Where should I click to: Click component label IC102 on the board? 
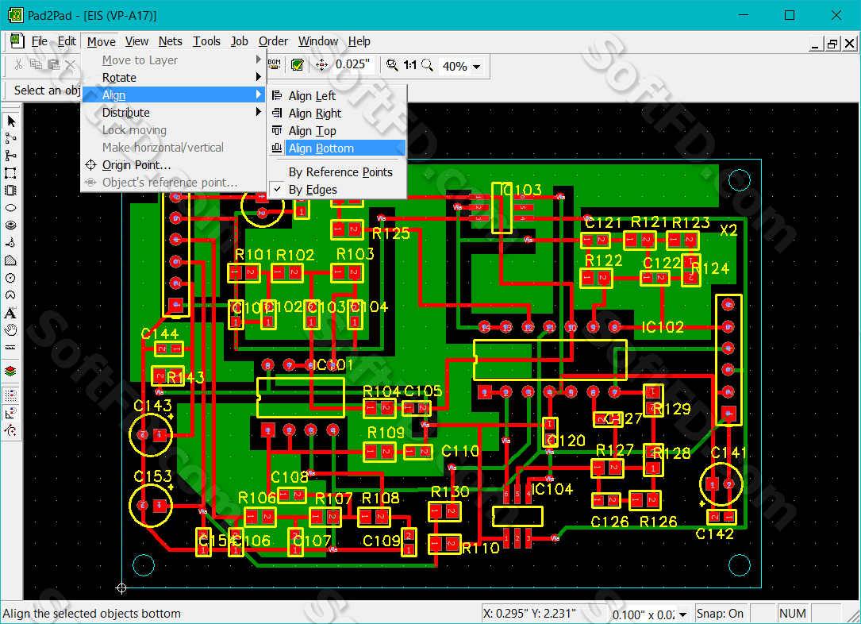[x=663, y=327]
